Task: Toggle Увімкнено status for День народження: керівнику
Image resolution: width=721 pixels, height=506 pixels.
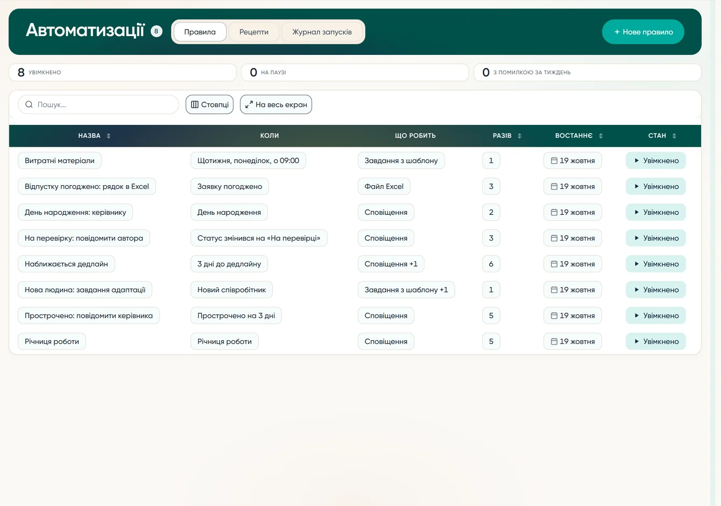Action: pos(656,212)
